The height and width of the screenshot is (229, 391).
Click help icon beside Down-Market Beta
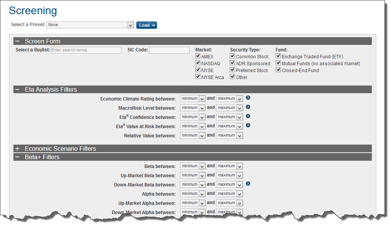click(248, 184)
